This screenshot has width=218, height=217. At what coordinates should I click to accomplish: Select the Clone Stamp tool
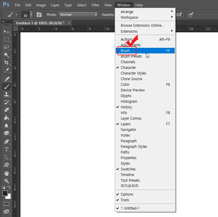click(x=7, y=94)
